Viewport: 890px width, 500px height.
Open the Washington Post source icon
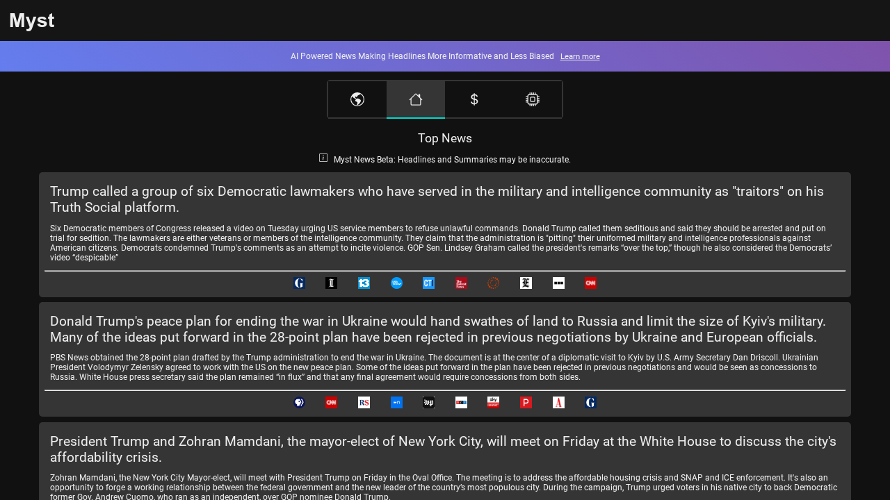[x=428, y=402]
